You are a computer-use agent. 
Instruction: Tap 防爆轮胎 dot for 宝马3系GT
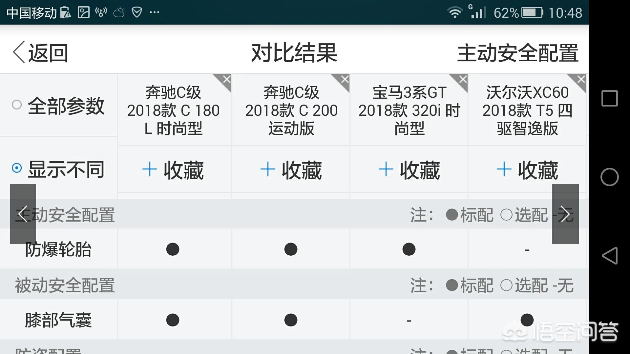tap(409, 249)
